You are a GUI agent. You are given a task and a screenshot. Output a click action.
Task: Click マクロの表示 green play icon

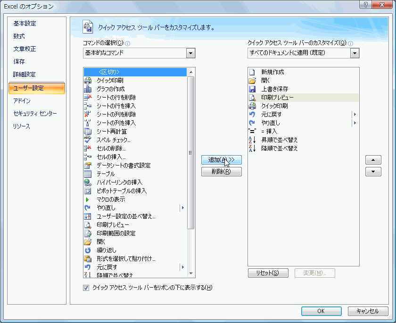coord(88,199)
